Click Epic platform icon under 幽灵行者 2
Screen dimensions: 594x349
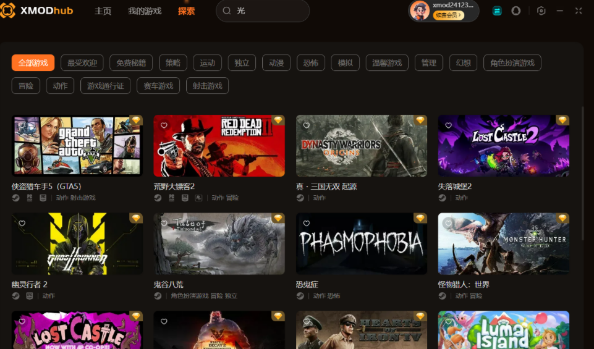[x=29, y=296]
